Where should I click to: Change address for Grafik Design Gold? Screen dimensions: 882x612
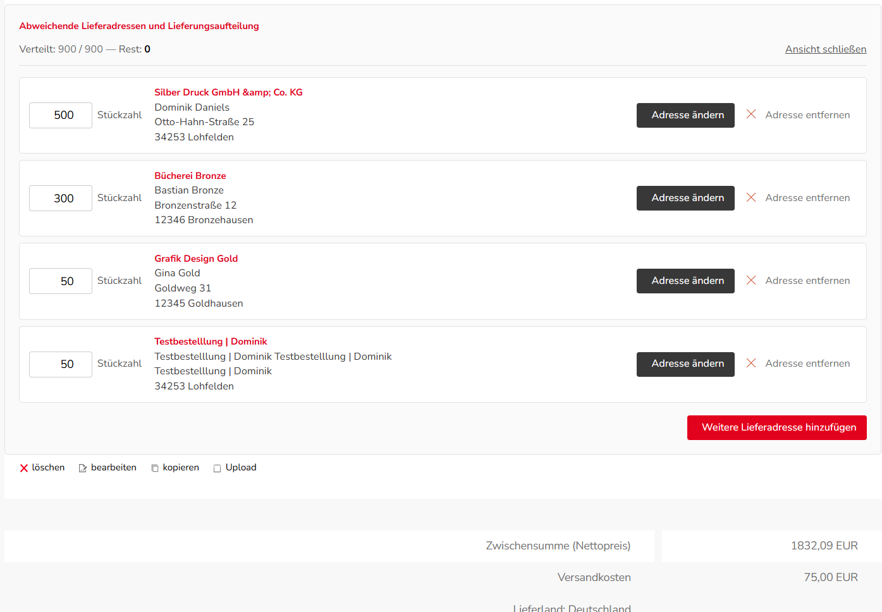coord(685,281)
